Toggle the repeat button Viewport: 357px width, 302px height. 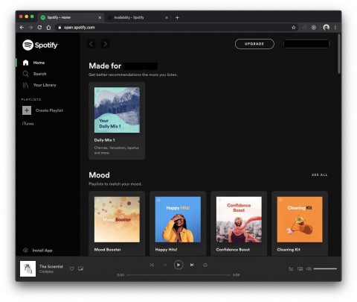tap(205, 265)
